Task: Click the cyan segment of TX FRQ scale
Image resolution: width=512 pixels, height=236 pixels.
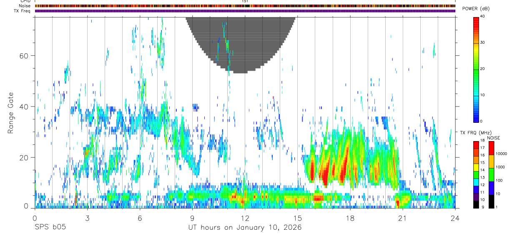Action: tap(476, 182)
